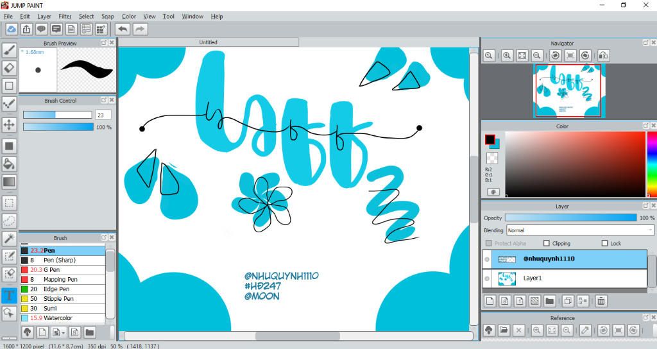Image resolution: width=657 pixels, height=349 pixels.
Task: Flip the Navigator view horizontally
Action: pos(603,55)
